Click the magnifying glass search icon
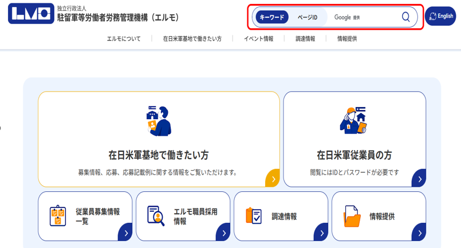The height and width of the screenshot is (248, 461). 405,17
